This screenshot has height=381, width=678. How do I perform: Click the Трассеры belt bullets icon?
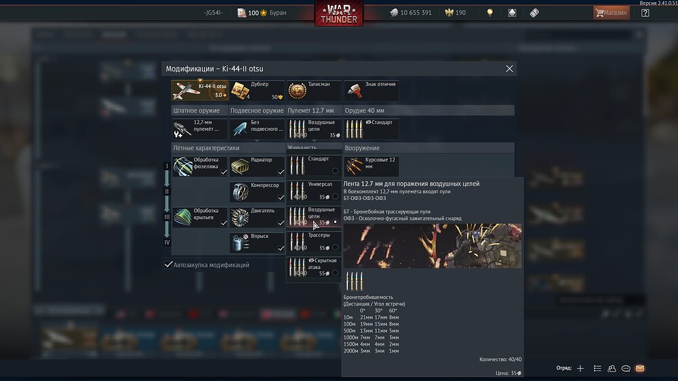pyautogui.click(x=298, y=242)
